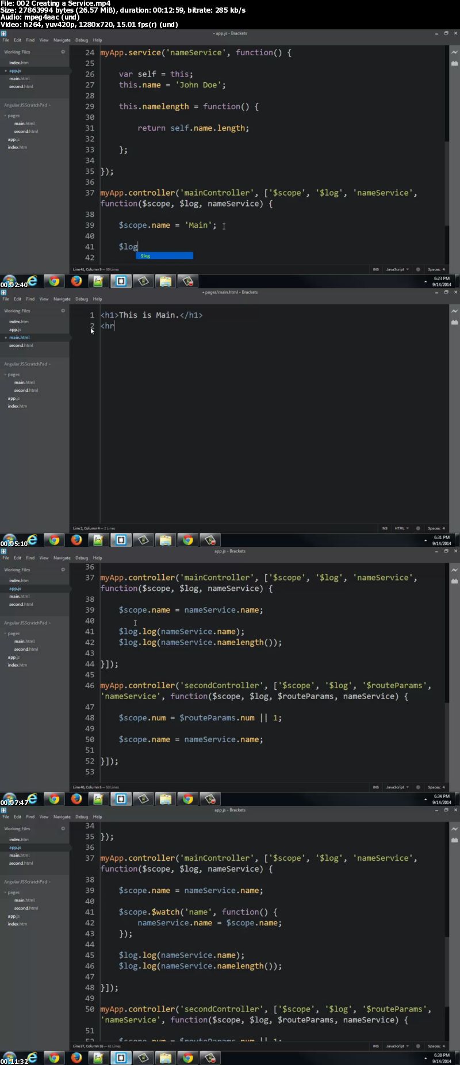Open Debug menu in the 6:23 PM frame
460x1065 pixels.
click(x=82, y=40)
